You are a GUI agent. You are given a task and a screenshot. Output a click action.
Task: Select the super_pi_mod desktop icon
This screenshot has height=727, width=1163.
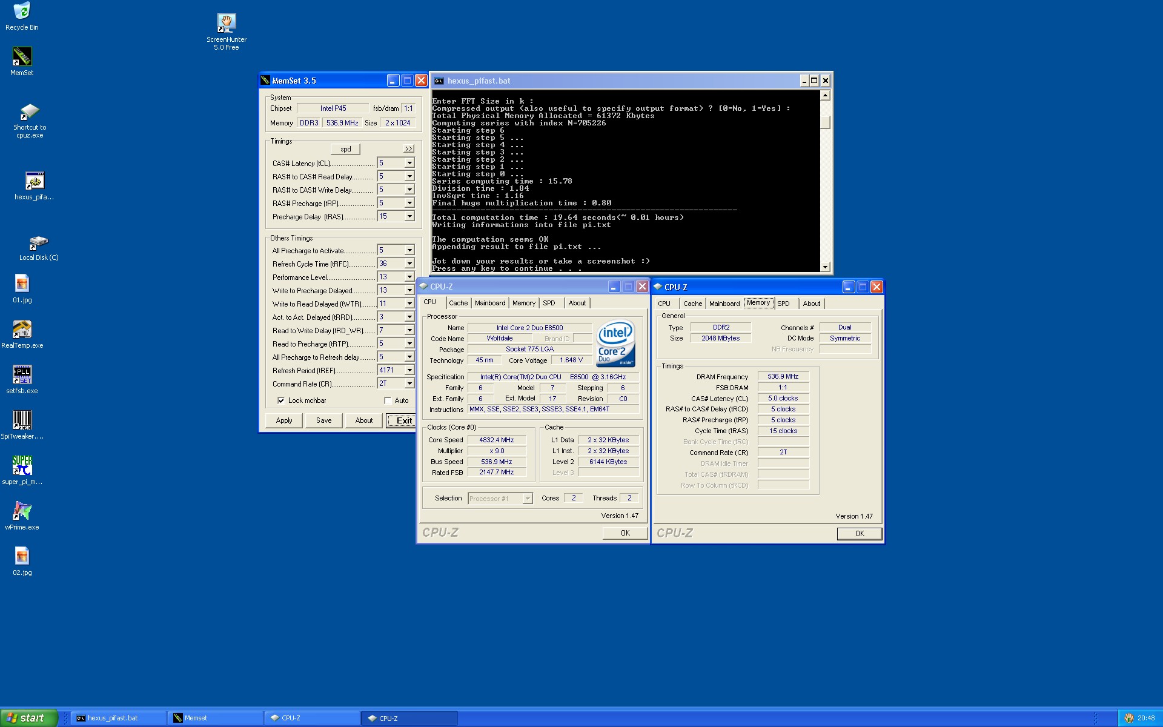click(x=22, y=471)
